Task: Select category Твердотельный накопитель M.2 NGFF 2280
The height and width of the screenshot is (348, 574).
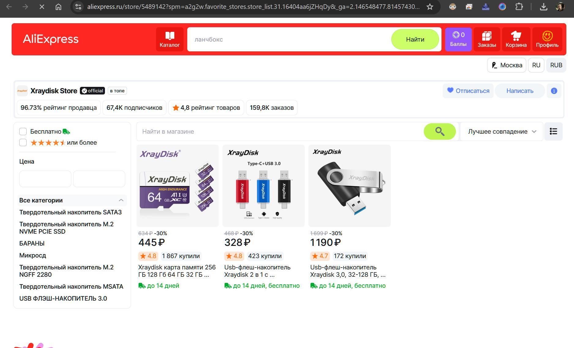Action: [66, 271]
